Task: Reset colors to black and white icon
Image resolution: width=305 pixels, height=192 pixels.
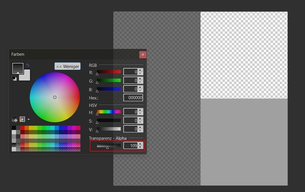Action: coord(14,78)
